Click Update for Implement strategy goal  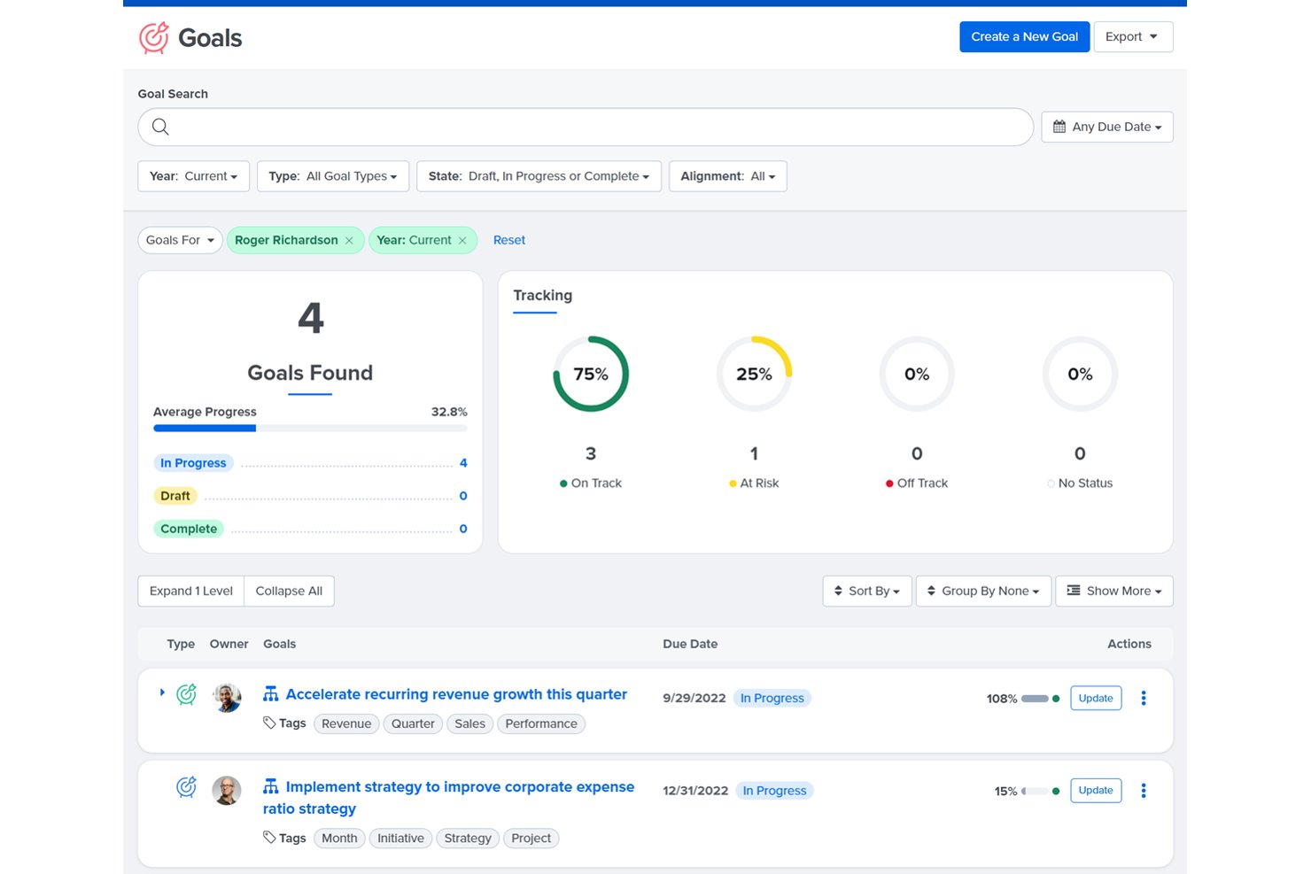[x=1096, y=790]
